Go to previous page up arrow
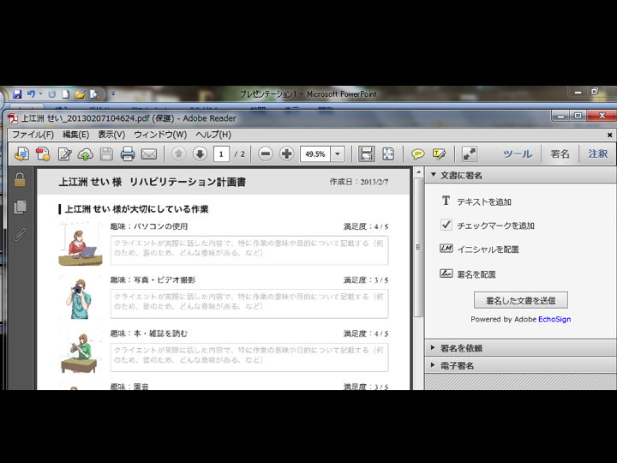The image size is (617, 463). pos(178,153)
